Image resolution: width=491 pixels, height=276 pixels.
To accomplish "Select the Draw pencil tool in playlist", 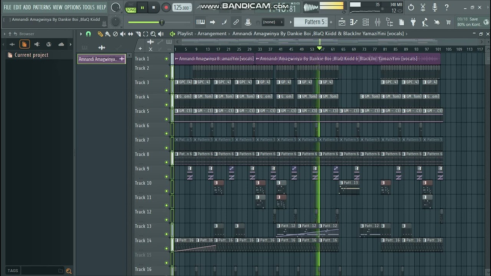I will (x=100, y=34).
